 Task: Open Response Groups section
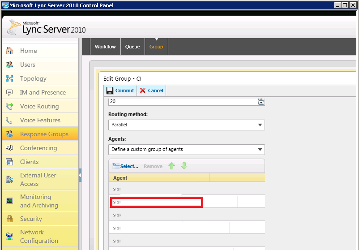pos(40,134)
